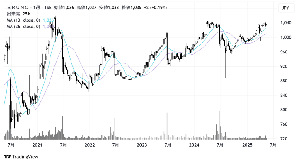Click the 1,040 price axis label
Viewport: 300px width, 163px height.
286,23
